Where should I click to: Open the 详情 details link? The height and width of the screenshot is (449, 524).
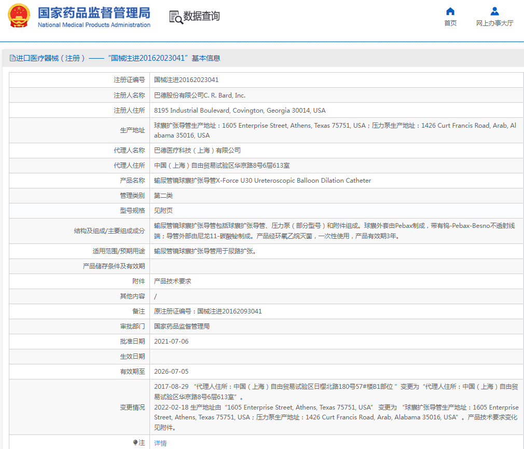pyautogui.click(x=160, y=443)
